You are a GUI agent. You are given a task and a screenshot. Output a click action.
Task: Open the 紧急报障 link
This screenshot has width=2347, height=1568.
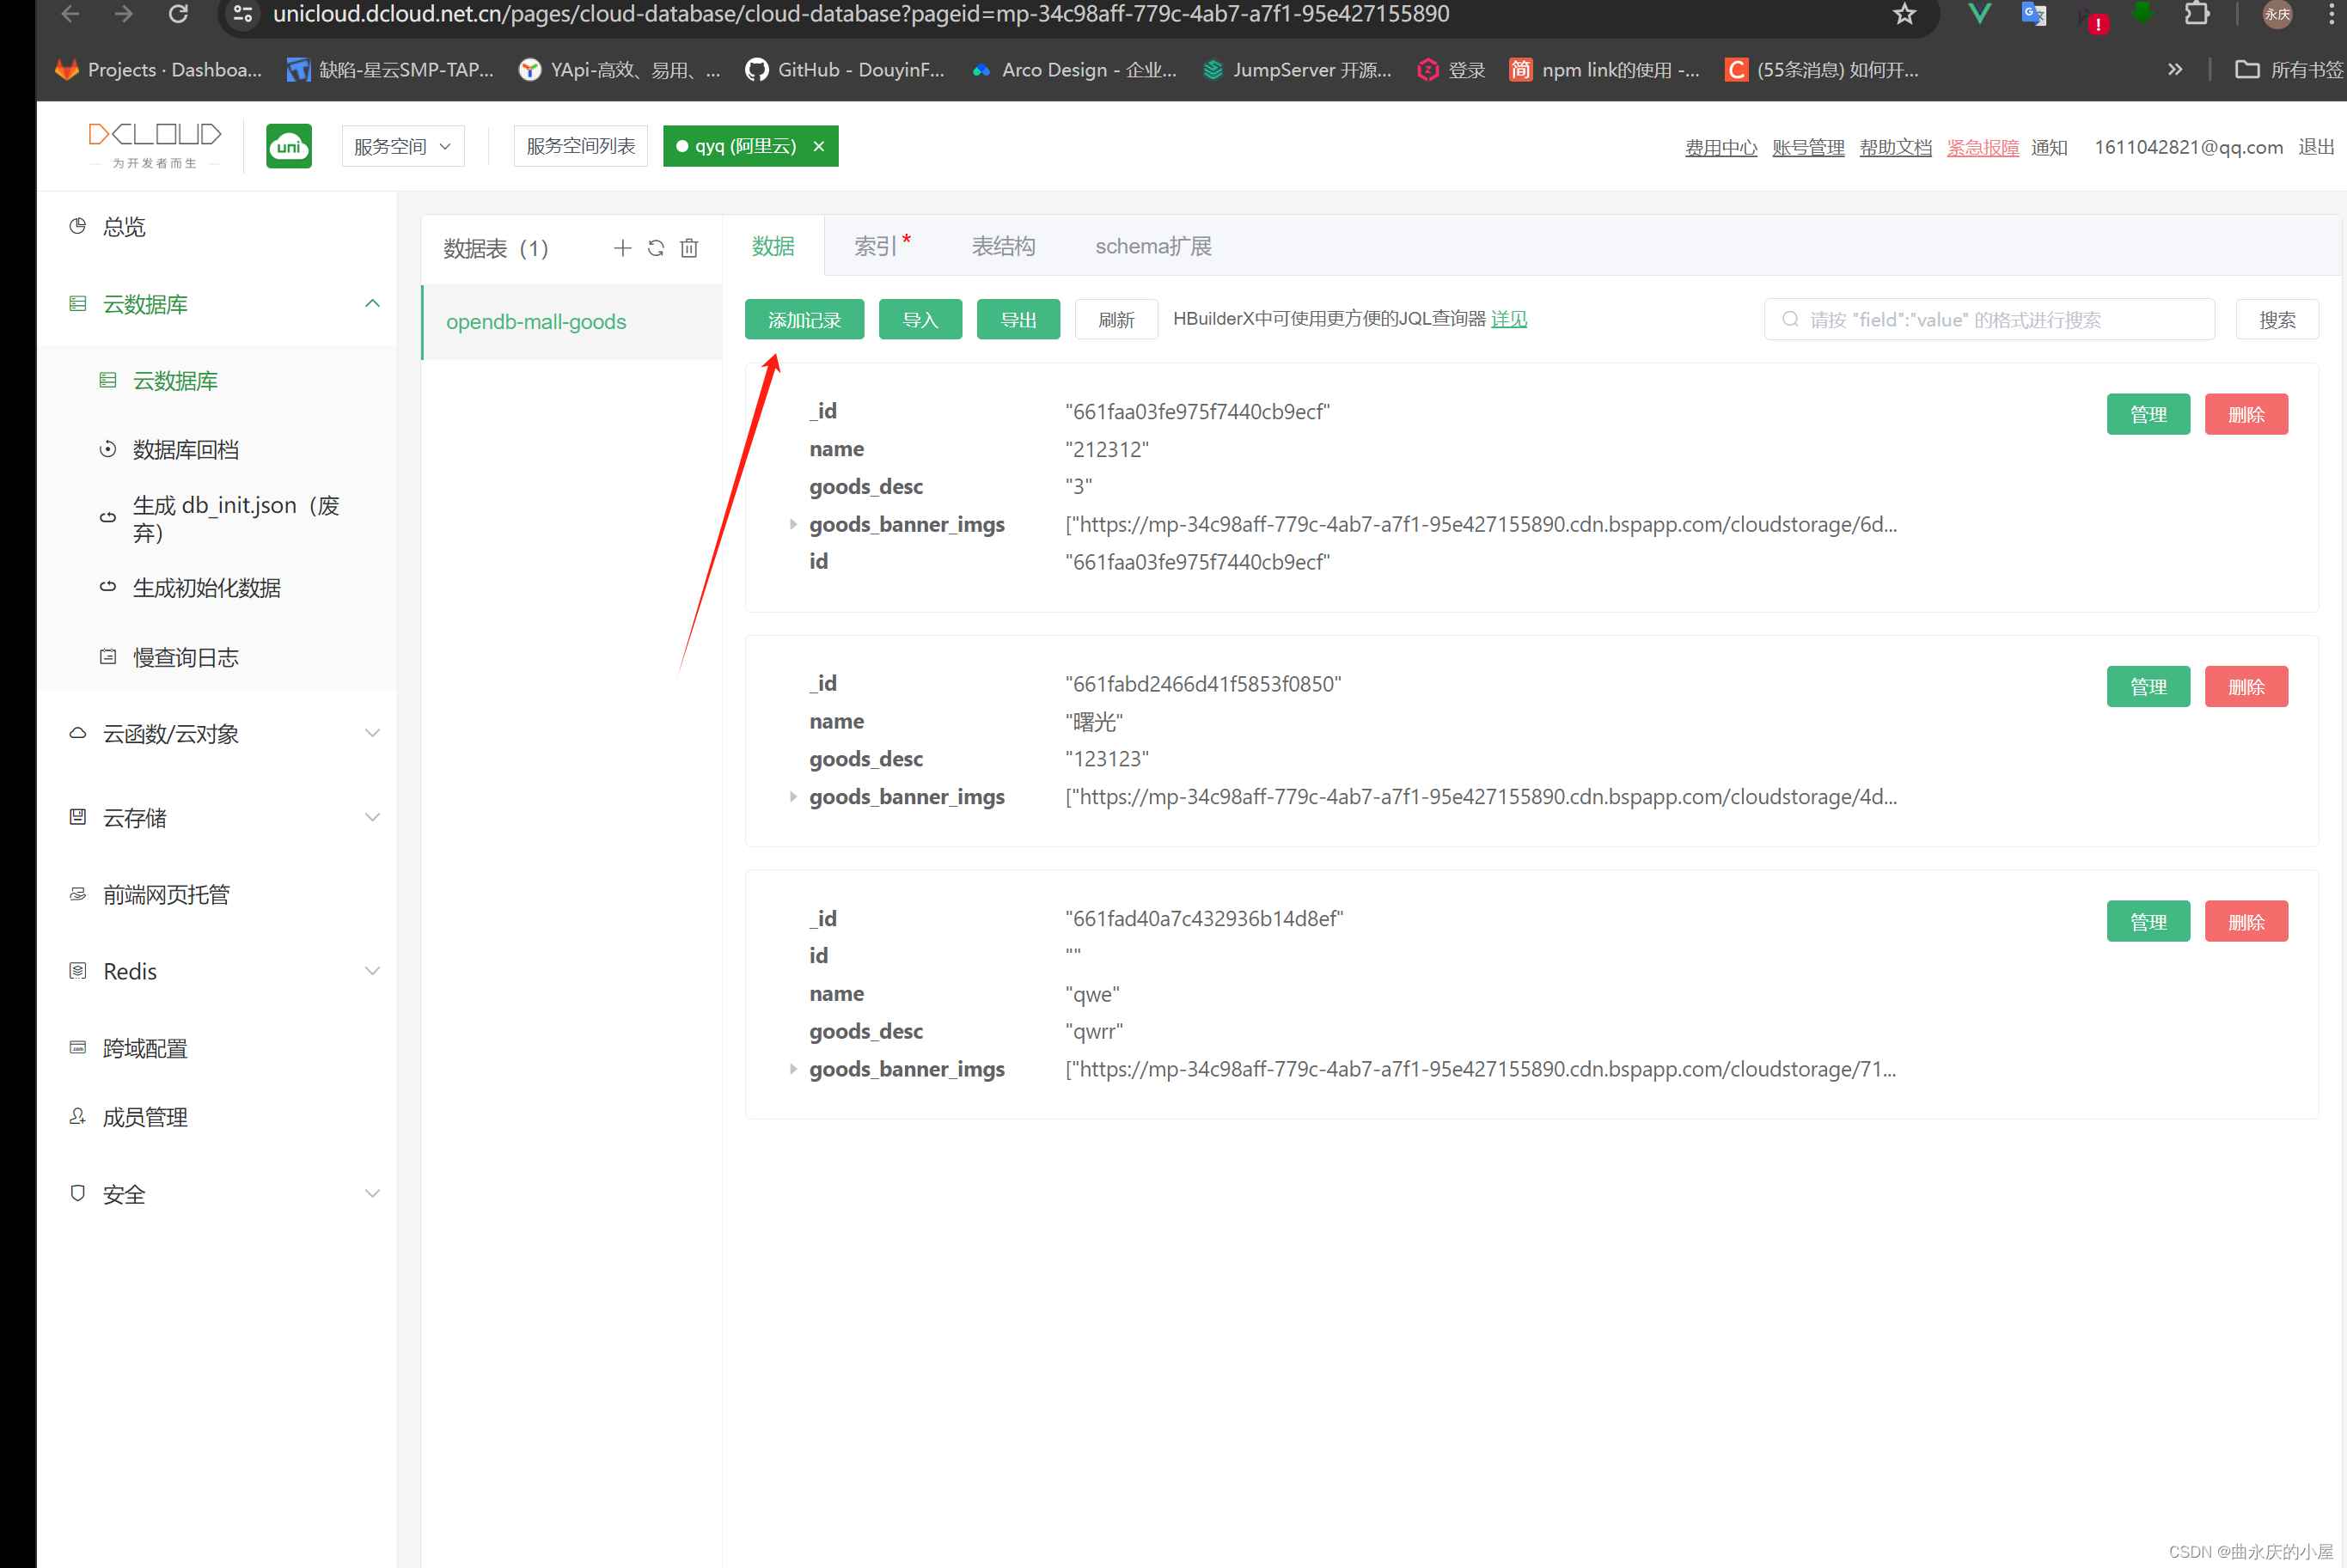click(1983, 147)
